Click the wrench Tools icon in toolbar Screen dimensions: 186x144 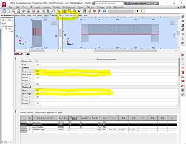[x=99, y=11]
